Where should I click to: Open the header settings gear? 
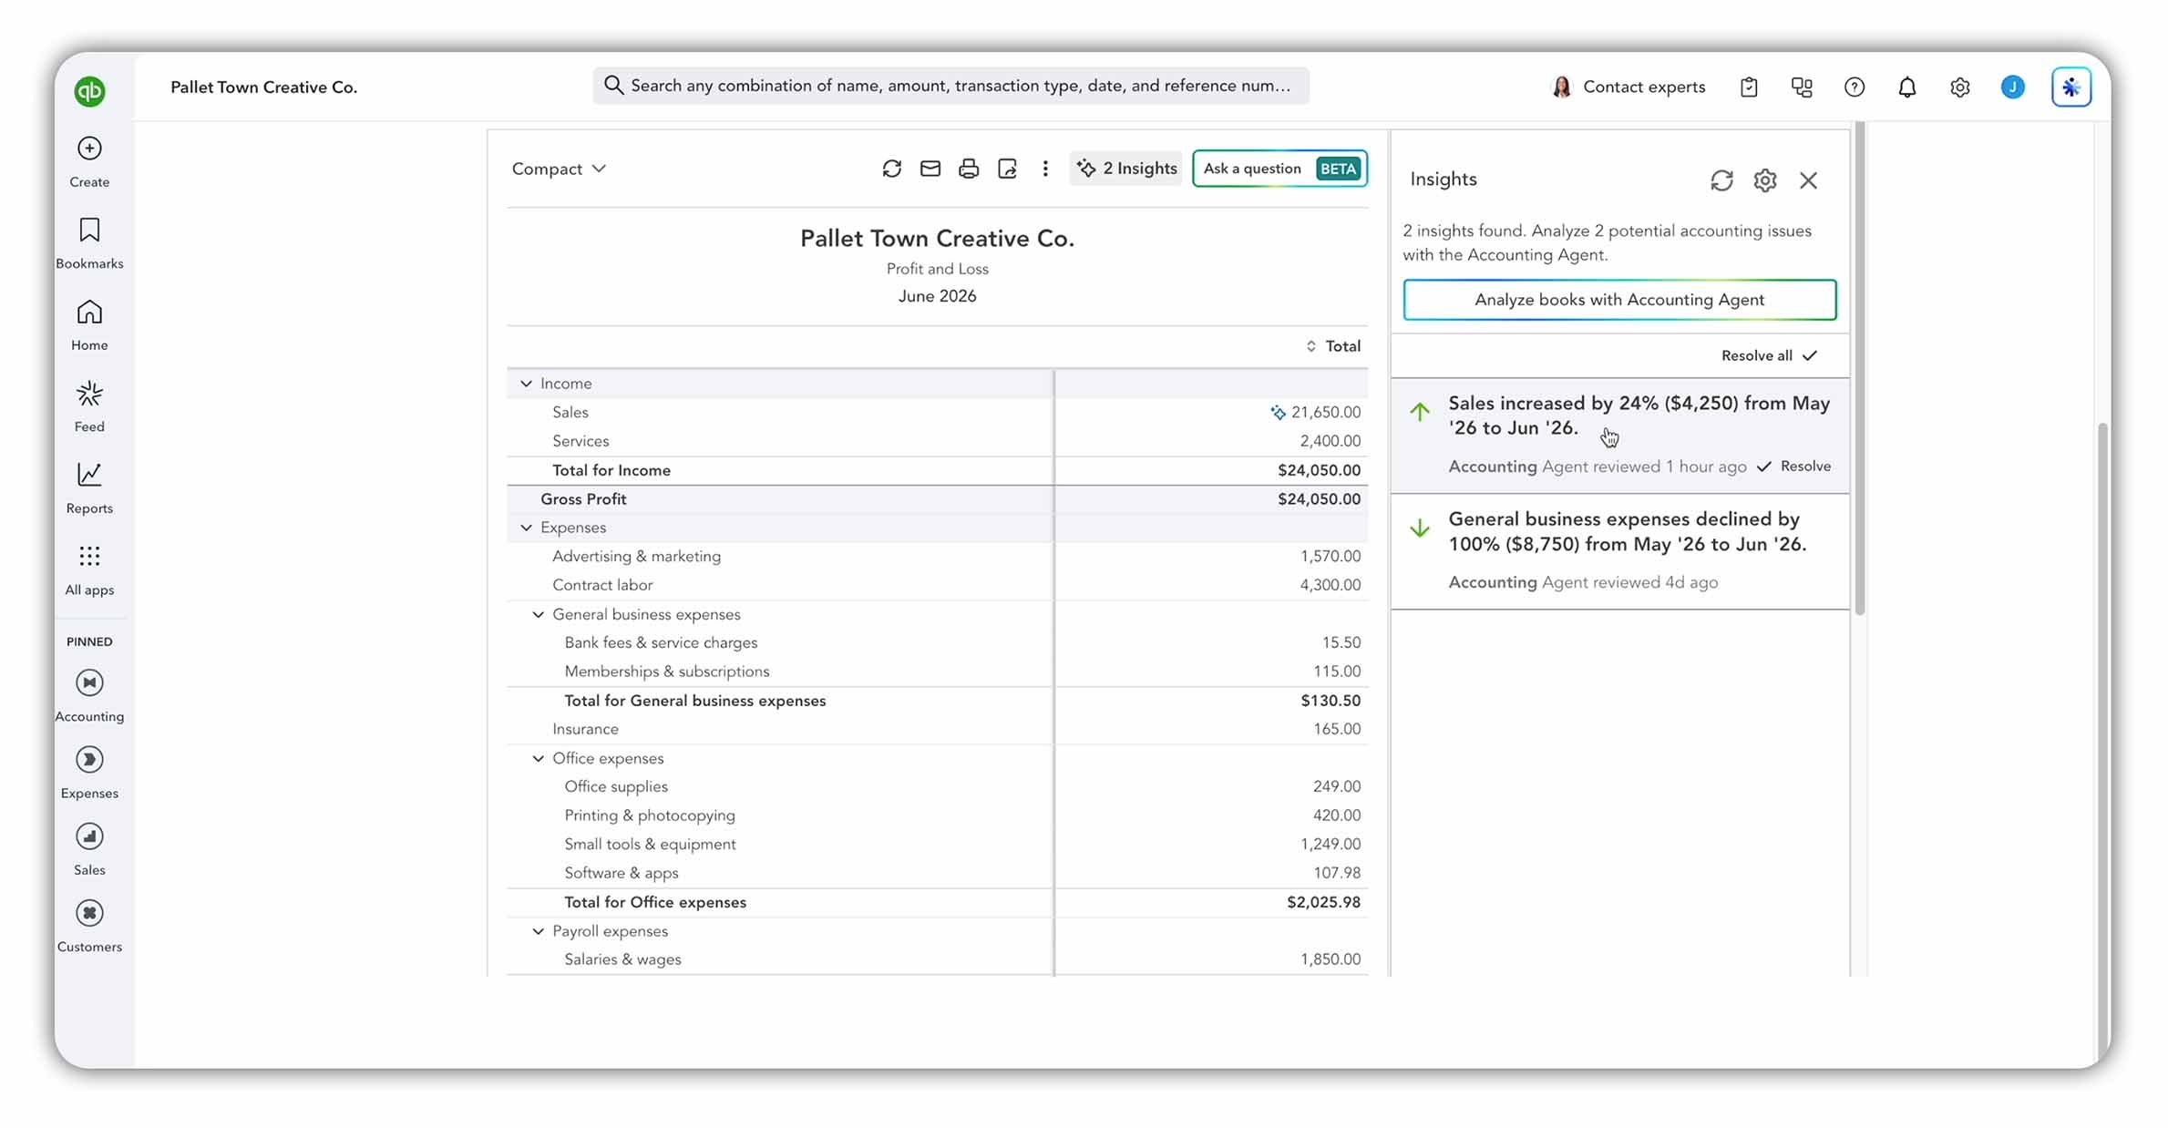point(1960,87)
